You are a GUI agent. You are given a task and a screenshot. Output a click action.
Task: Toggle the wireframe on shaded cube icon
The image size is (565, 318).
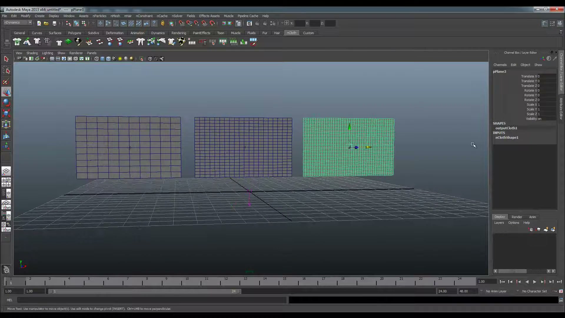click(x=108, y=59)
